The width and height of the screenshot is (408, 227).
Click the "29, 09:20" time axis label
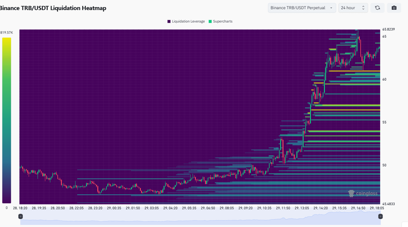[246, 208]
